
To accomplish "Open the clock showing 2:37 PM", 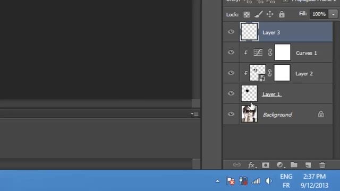I will click(x=314, y=181).
